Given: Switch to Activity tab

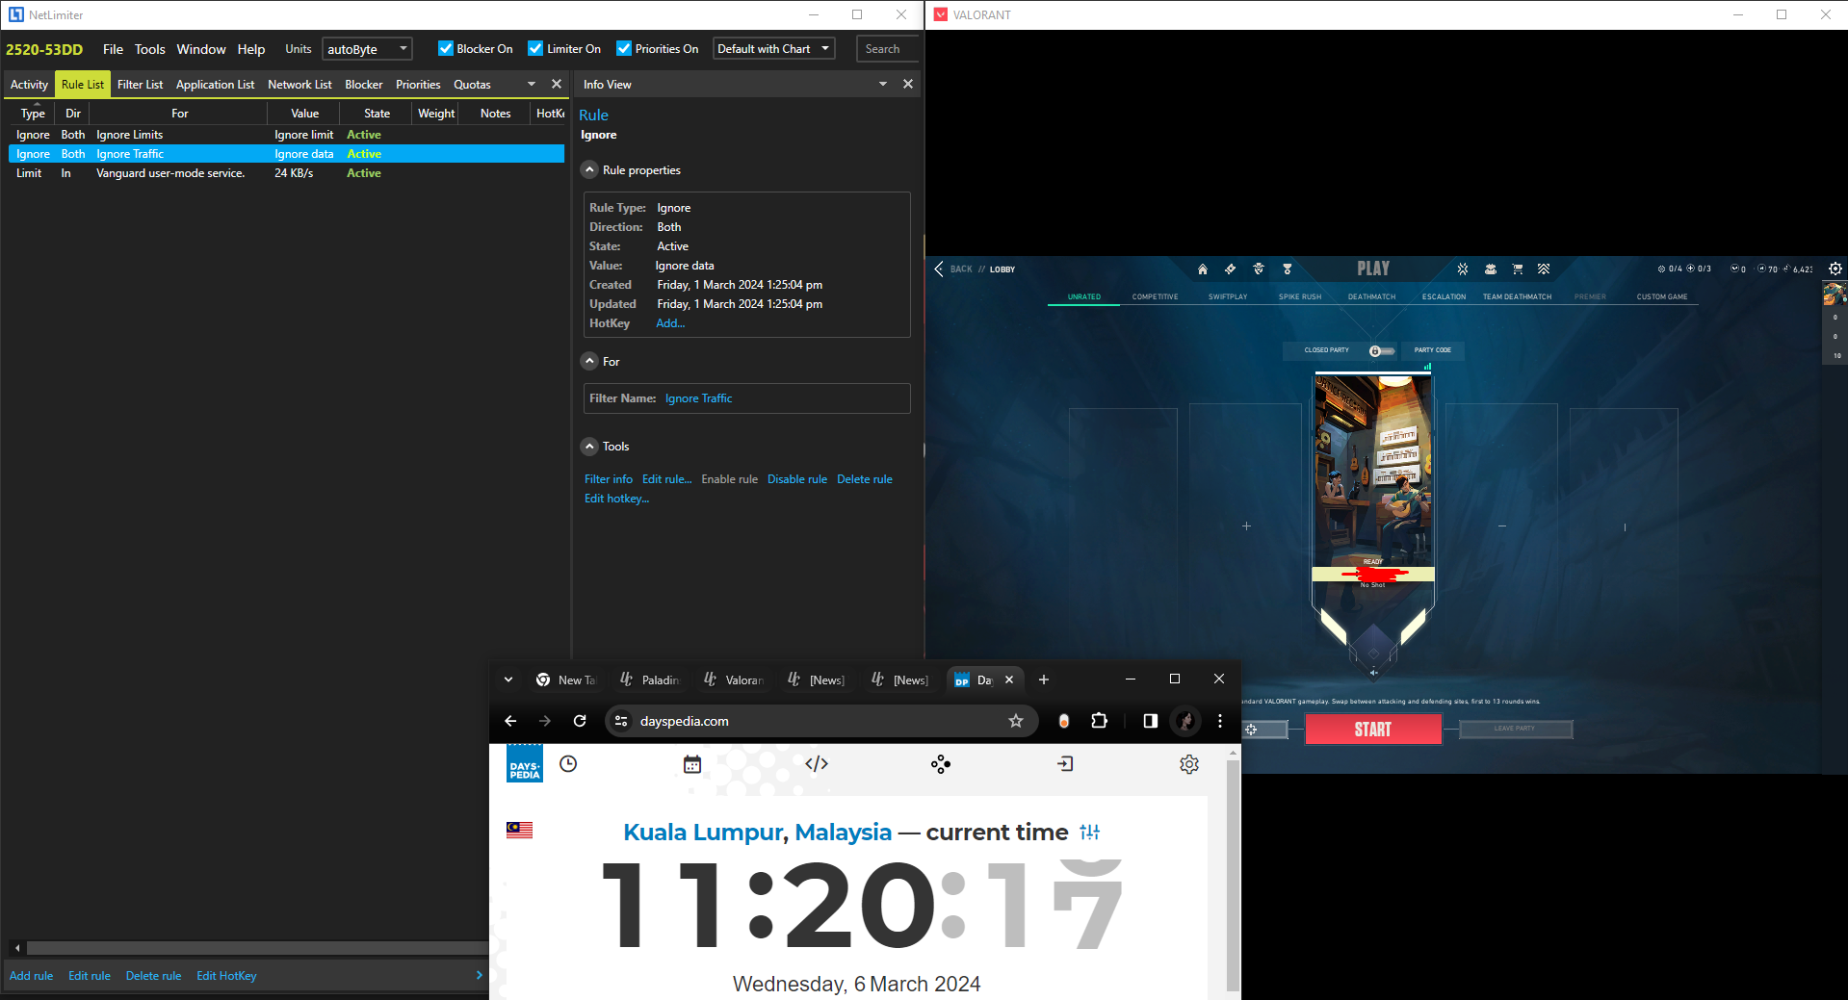Looking at the screenshot, I should tap(29, 85).
